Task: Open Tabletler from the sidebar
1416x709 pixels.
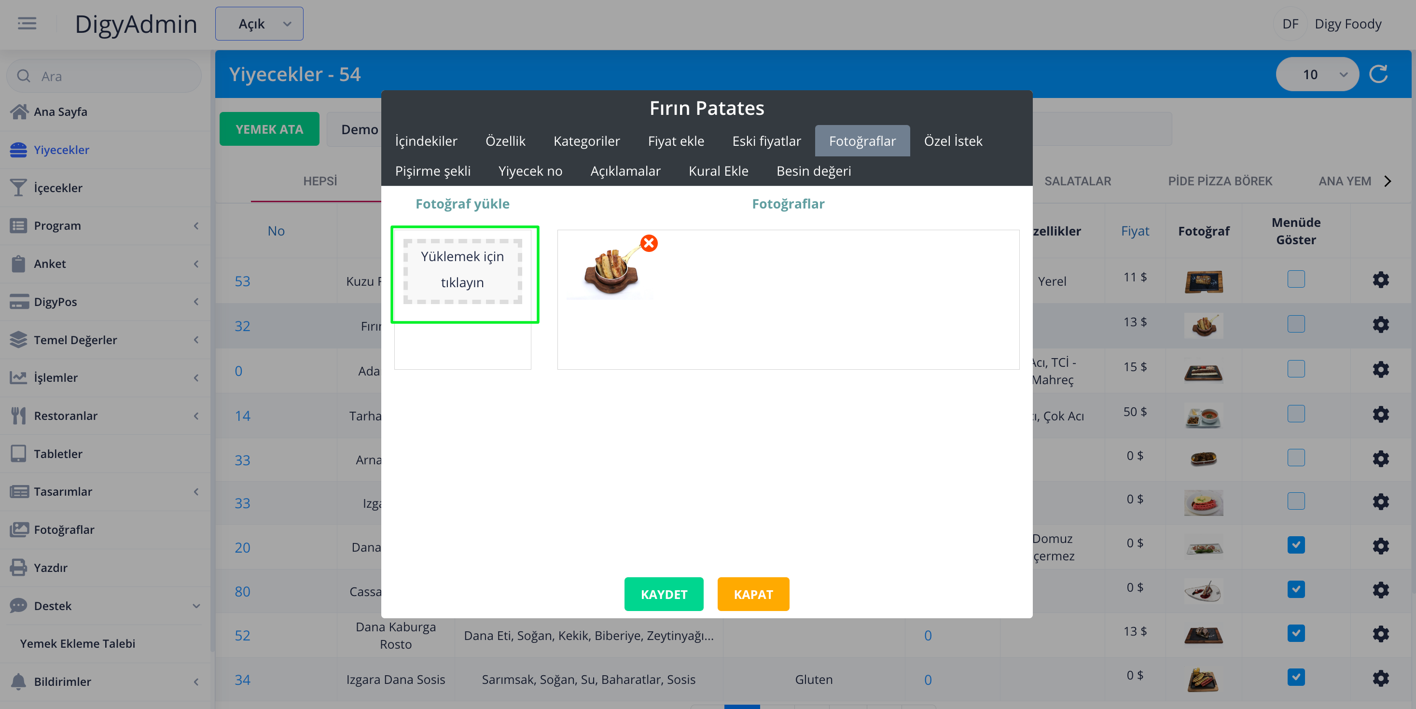Action: tap(58, 453)
